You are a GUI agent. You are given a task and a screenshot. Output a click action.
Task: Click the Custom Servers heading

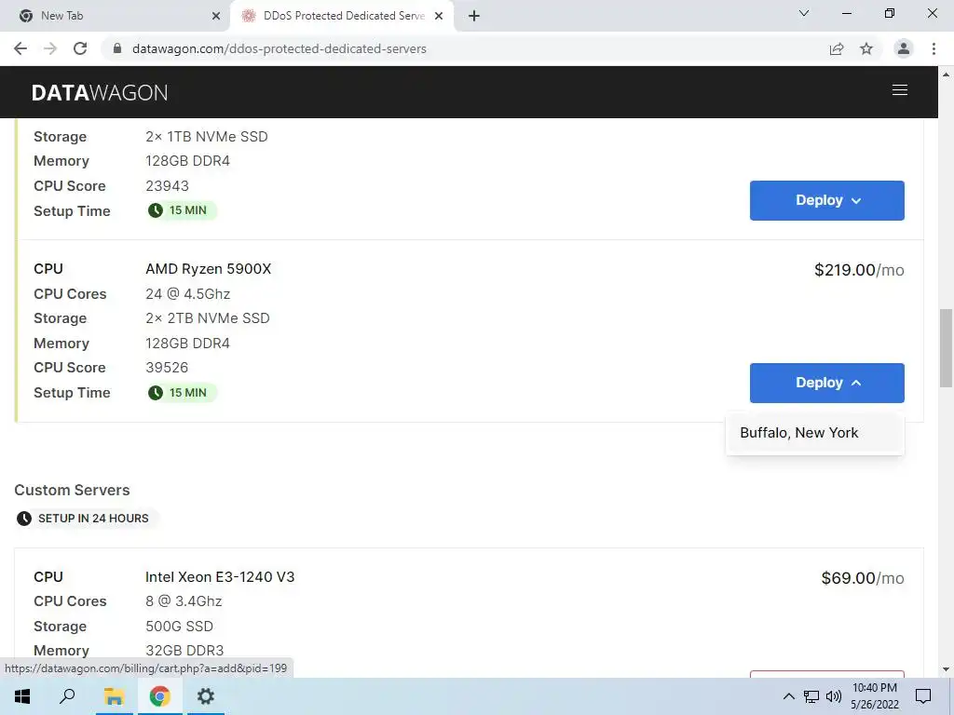(72, 490)
